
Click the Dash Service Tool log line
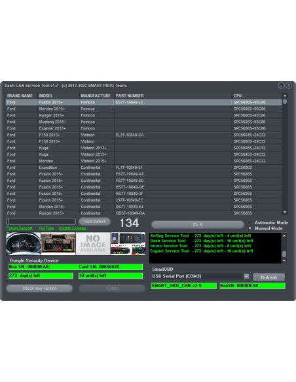coord(202,241)
